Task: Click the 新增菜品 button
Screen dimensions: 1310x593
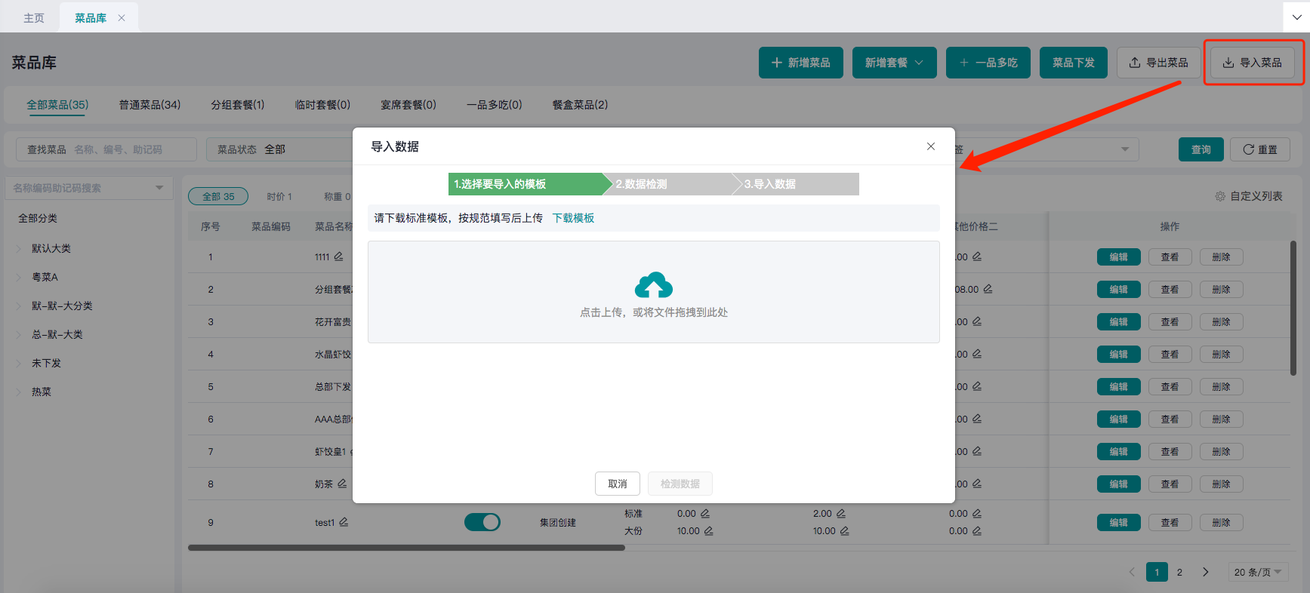Action: tap(801, 63)
